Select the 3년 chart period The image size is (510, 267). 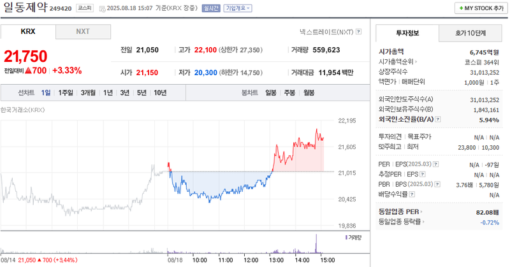(125, 92)
